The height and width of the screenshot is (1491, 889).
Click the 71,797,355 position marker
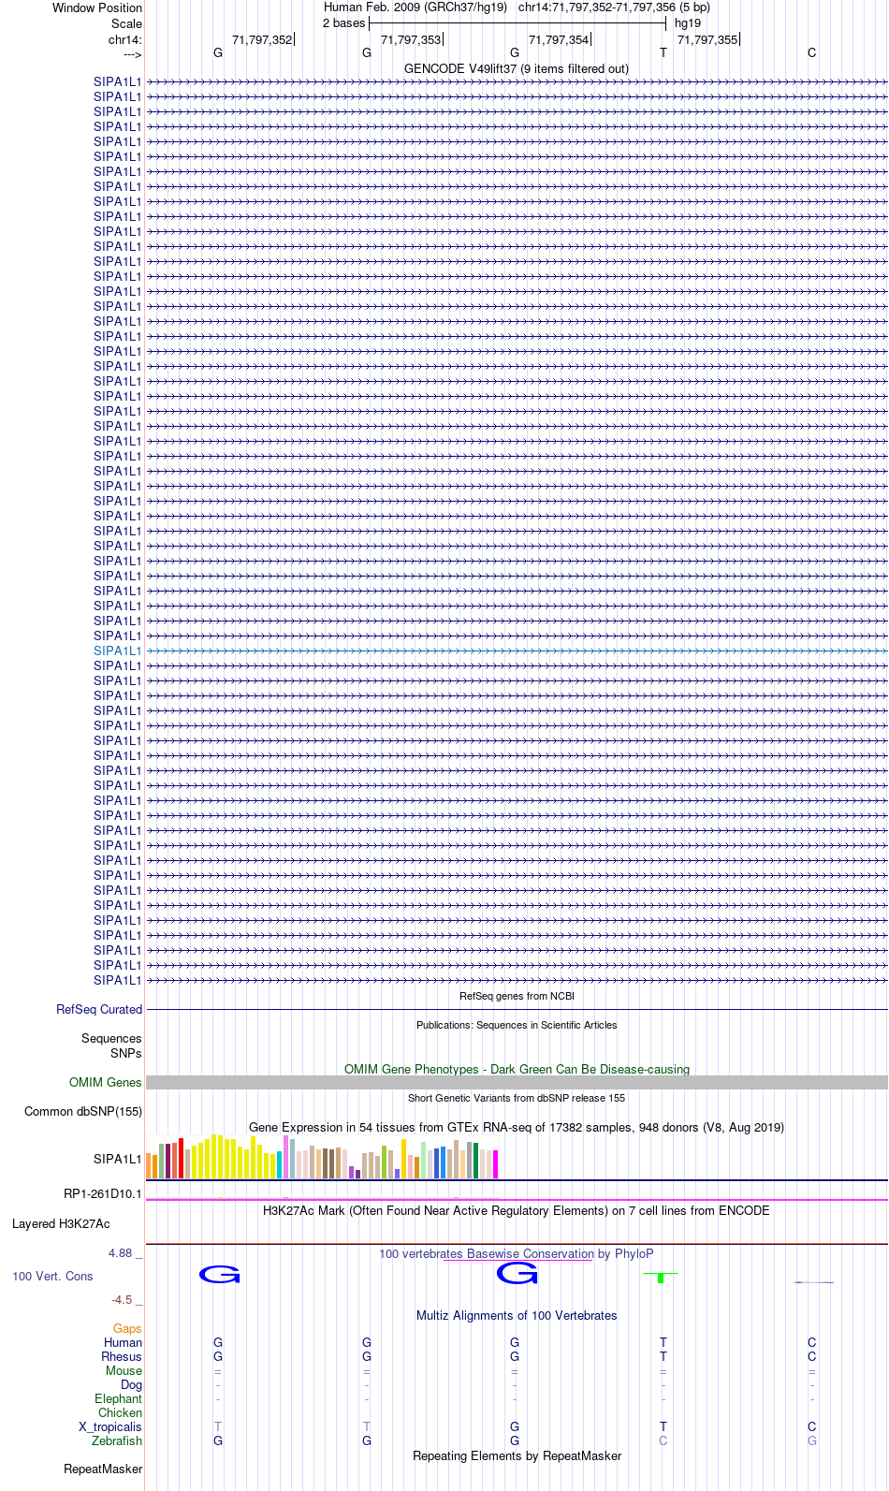pos(707,39)
